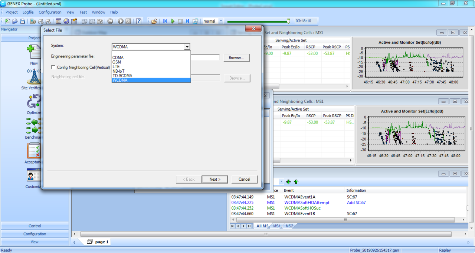Select highlighted WCDMA list option
Viewport: 475px width, 253px height.
151,80
